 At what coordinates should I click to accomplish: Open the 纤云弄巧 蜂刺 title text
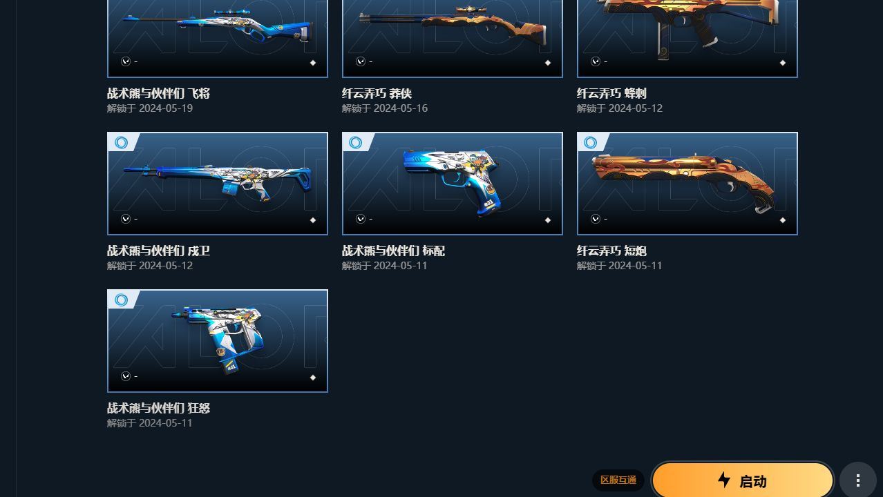[x=611, y=93]
